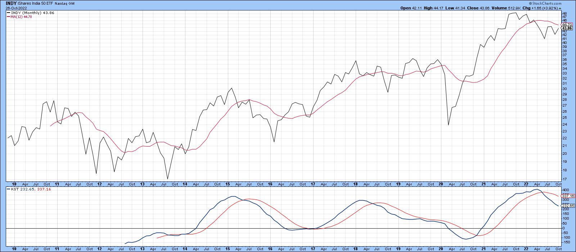Click the 232.65 tag on KST axis
Image resolution: width=576 pixels, height=252 pixels.
pos(567,206)
